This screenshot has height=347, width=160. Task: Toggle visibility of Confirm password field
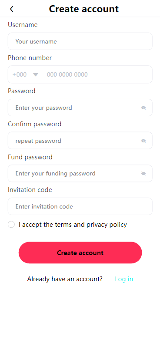click(x=143, y=141)
